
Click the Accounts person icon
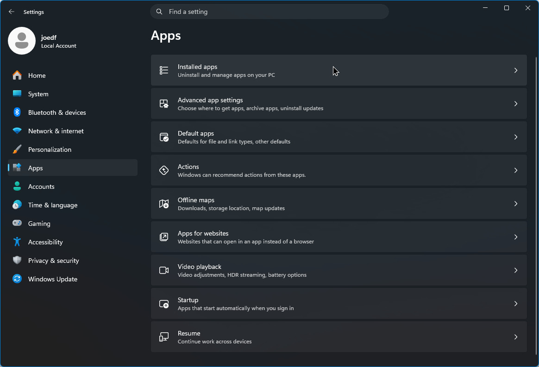[17, 186]
